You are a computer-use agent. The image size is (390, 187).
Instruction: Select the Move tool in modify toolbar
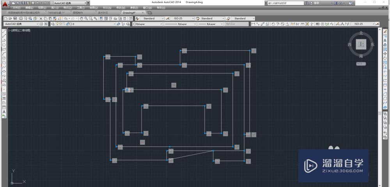click(x=385, y=54)
